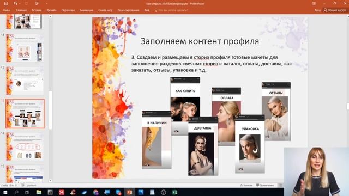Open the Анимация ribbon tab
This screenshot has height=196, width=349.
[86, 10]
